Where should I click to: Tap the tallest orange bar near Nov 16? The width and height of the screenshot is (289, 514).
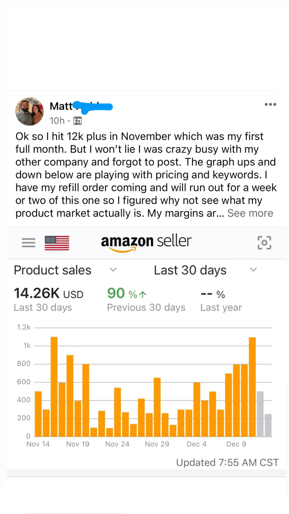click(54, 387)
